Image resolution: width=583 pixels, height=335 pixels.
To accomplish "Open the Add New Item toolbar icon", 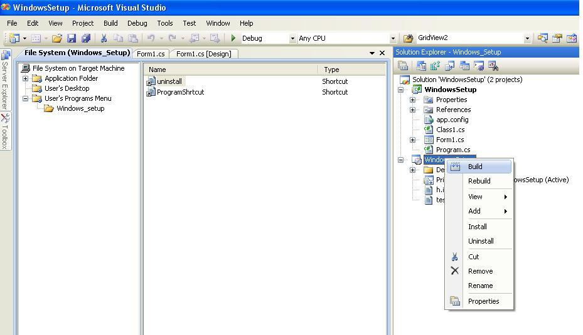I will 36,38.
